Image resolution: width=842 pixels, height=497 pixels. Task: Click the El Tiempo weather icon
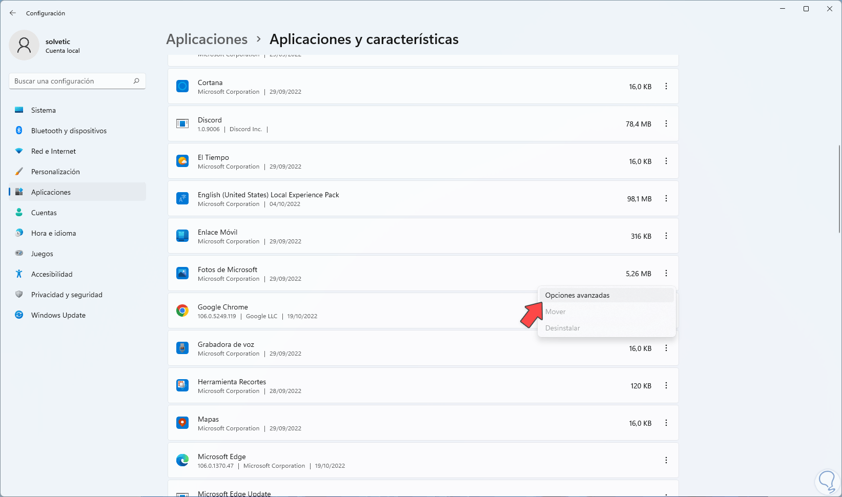click(182, 161)
